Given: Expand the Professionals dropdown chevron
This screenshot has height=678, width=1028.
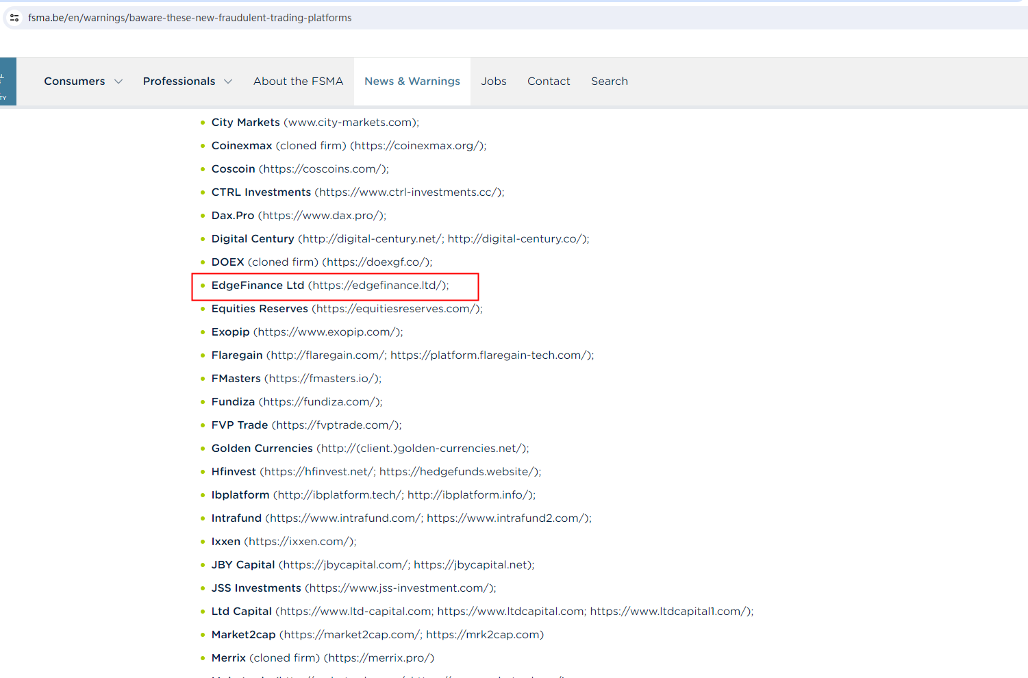Looking at the screenshot, I should pos(228,81).
